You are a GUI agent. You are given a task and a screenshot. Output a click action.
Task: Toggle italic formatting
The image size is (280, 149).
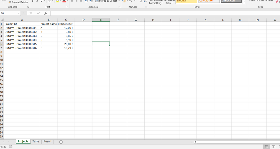[37, 1]
